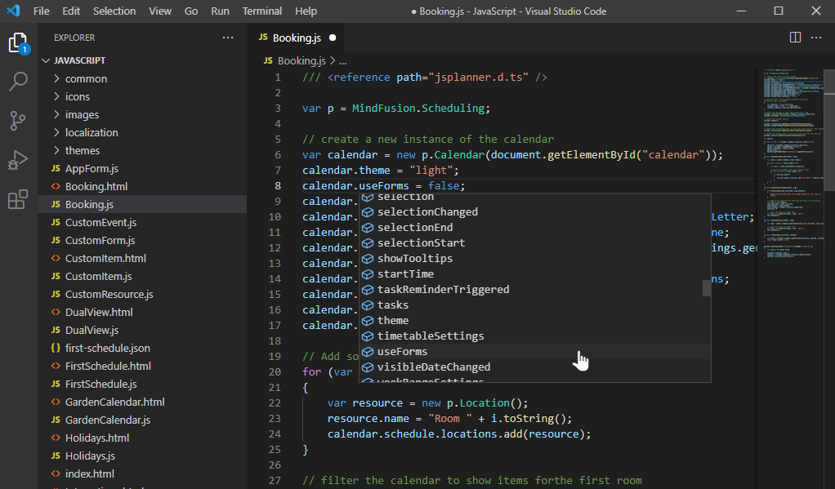
Task: Click the 'false' value on line 8
Action: 444,185
